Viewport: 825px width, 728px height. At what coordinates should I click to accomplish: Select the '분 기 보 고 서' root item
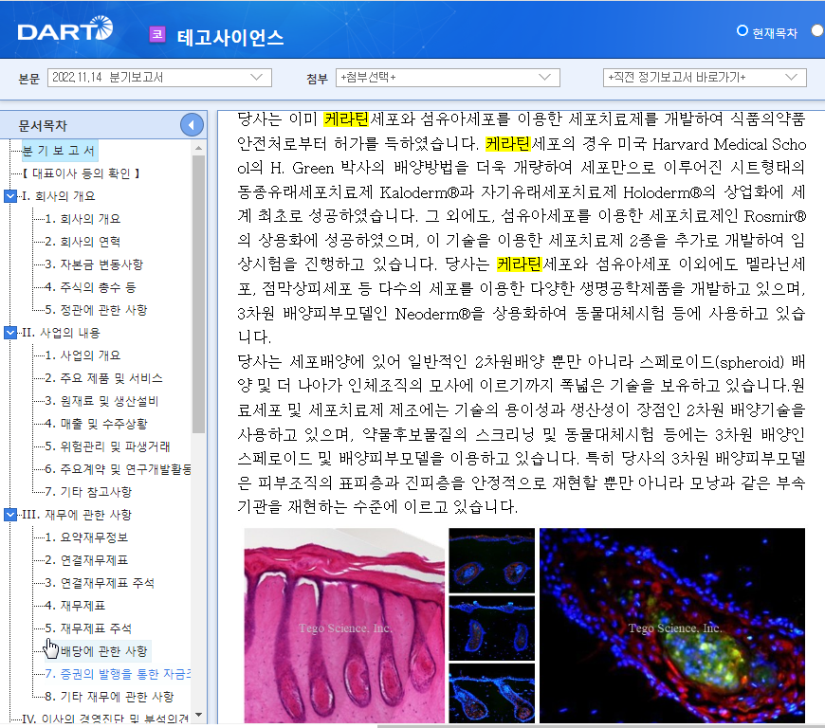tap(60, 149)
